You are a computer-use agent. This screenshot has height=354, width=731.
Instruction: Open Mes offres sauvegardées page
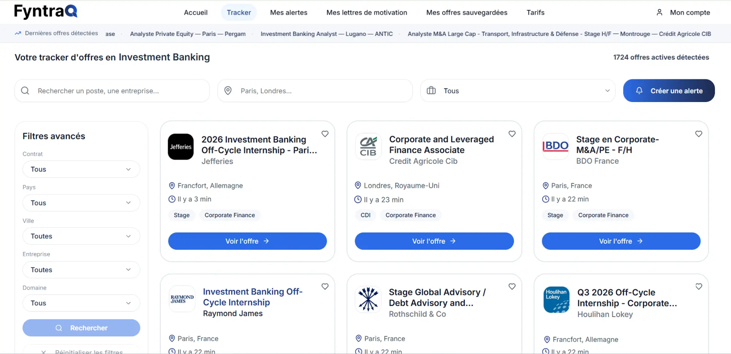tap(466, 12)
